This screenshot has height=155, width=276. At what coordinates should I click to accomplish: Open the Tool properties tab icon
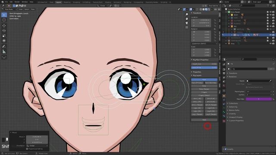click(x=224, y=65)
